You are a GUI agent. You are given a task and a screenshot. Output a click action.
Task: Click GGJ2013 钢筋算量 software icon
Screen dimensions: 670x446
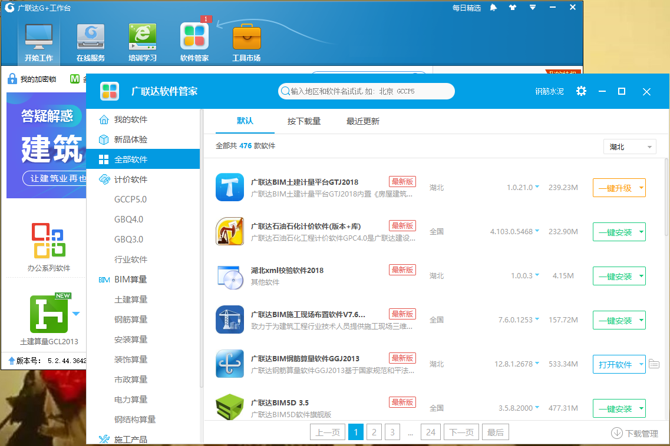[x=230, y=364]
